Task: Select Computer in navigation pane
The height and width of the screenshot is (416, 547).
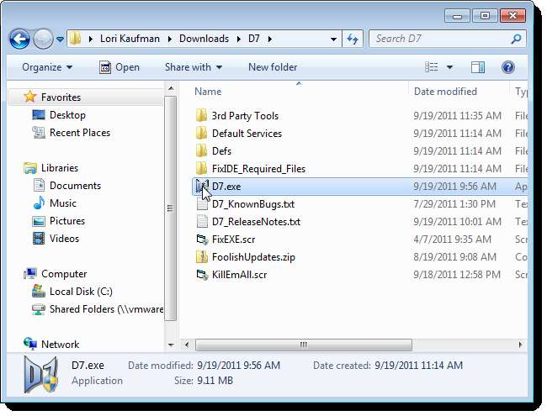Action: pos(64,274)
